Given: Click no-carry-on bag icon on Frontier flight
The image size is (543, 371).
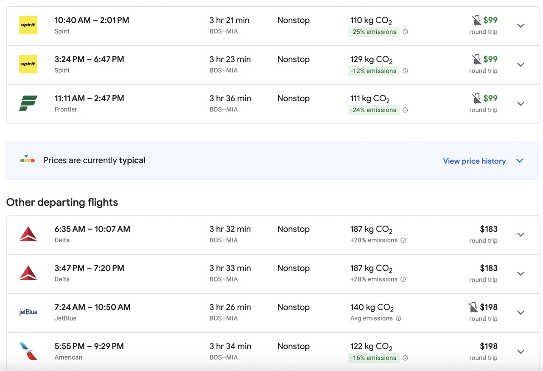Looking at the screenshot, I should click(x=477, y=98).
